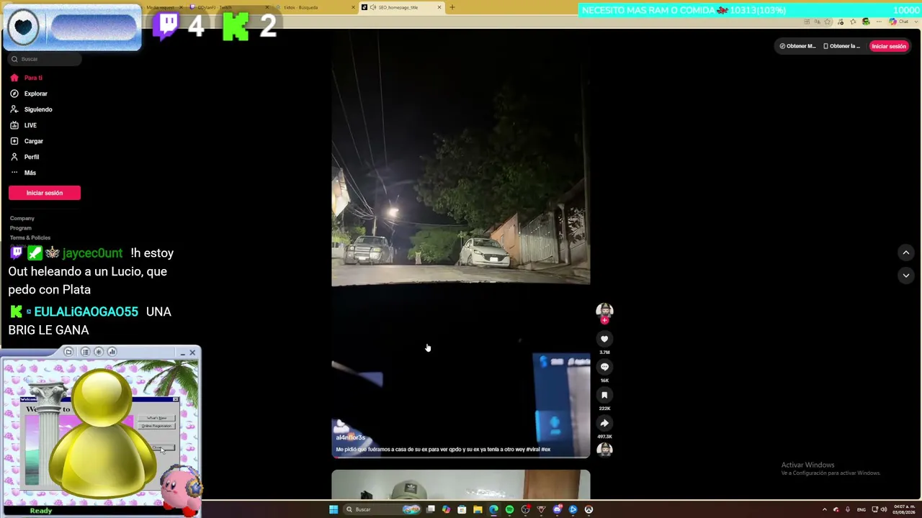Click the bar chart icon in overlay widget
Image resolution: width=922 pixels, height=518 pixels.
click(112, 352)
